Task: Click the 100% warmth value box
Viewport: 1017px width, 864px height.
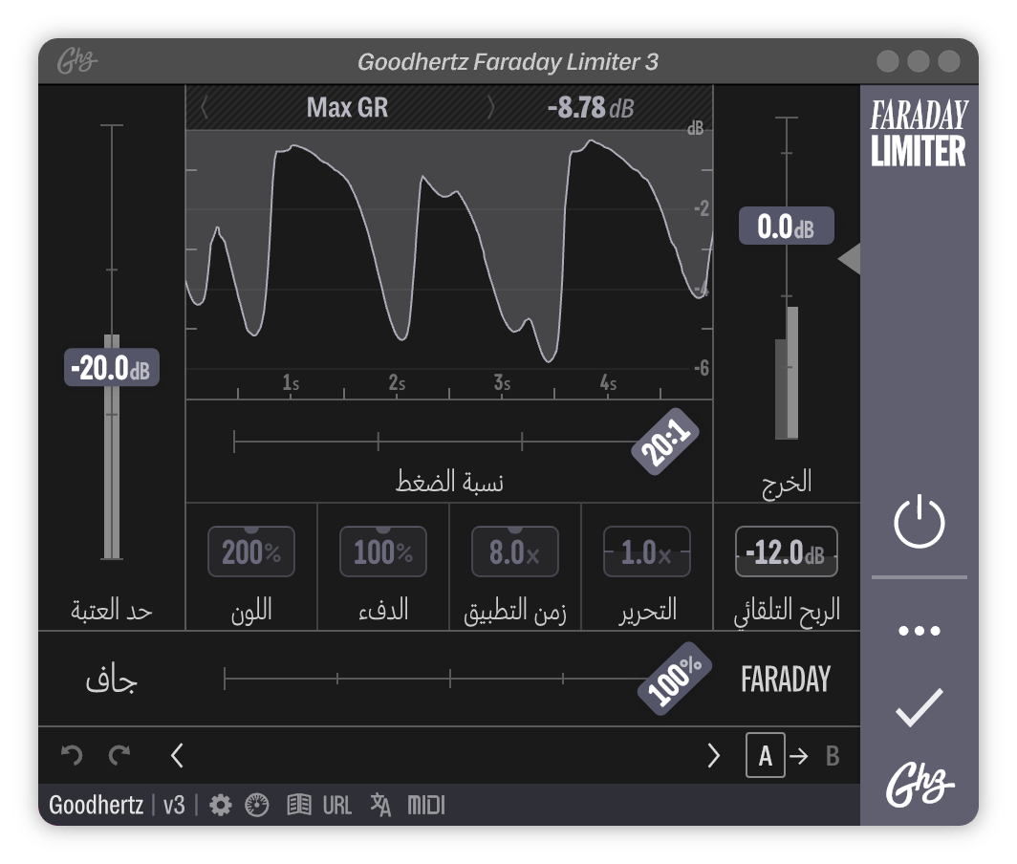Action: point(383,552)
